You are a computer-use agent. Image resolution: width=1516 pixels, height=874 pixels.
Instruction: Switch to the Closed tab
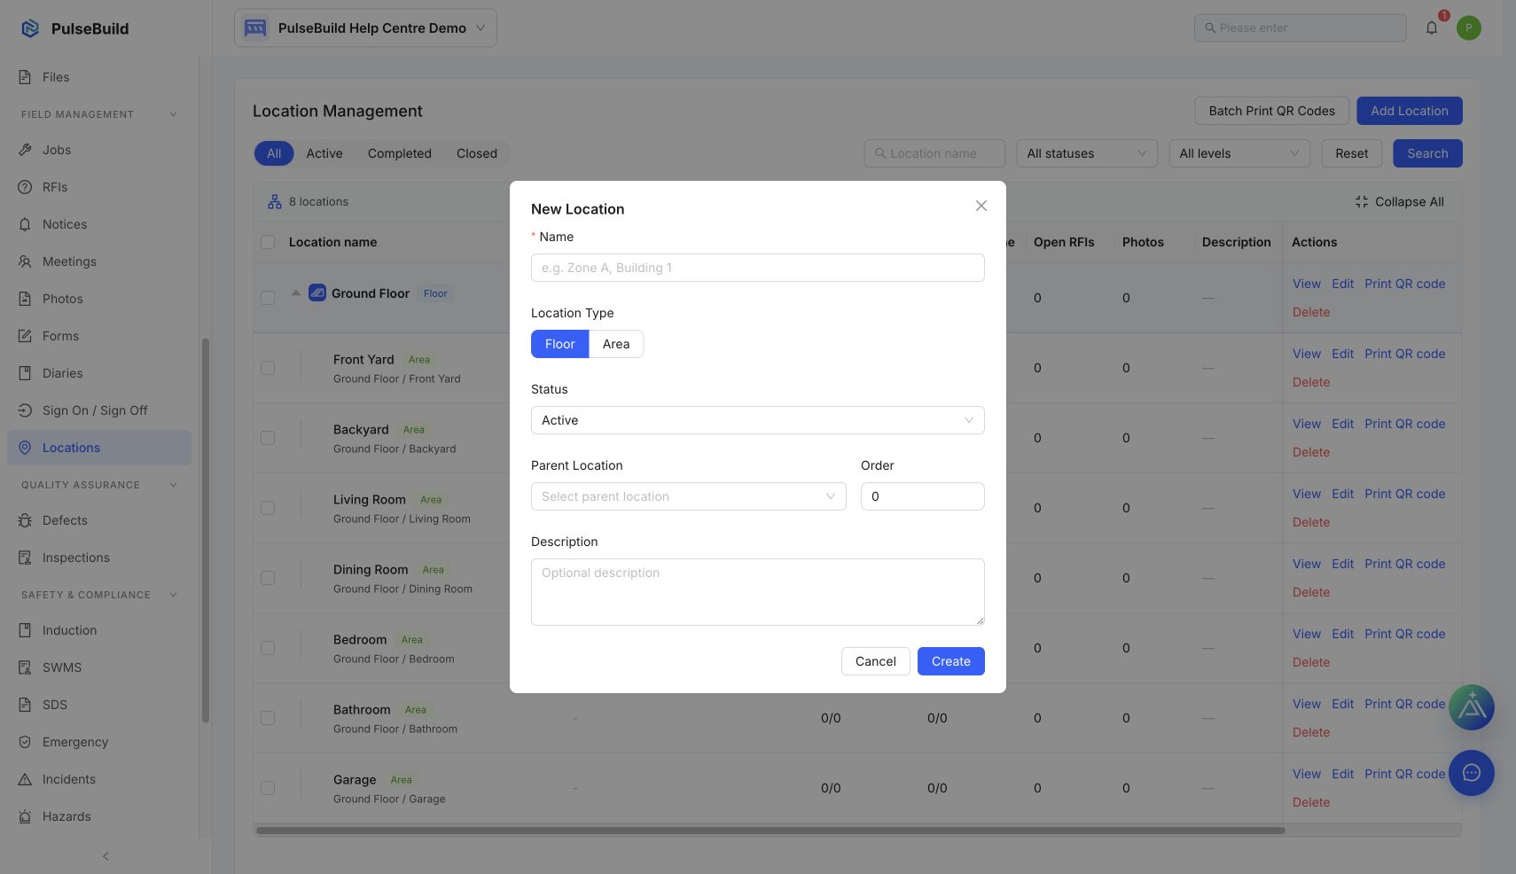(x=477, y=153)
